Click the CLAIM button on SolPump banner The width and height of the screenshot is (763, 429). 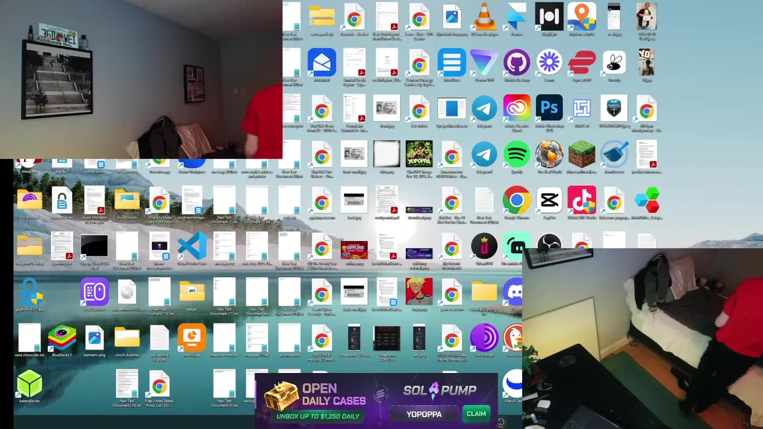[476, 414]
